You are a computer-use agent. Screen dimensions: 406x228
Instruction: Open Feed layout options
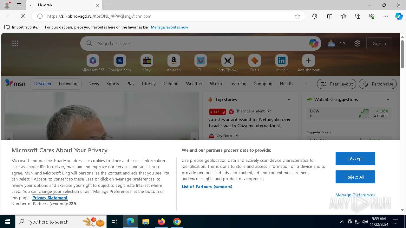tap(337, 84)
